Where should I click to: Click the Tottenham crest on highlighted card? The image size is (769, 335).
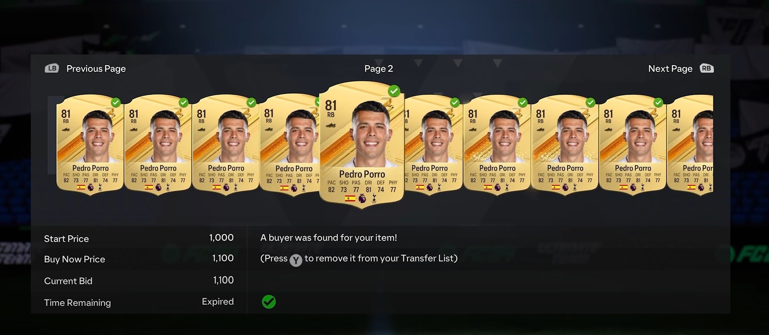[x=374, y=199]
